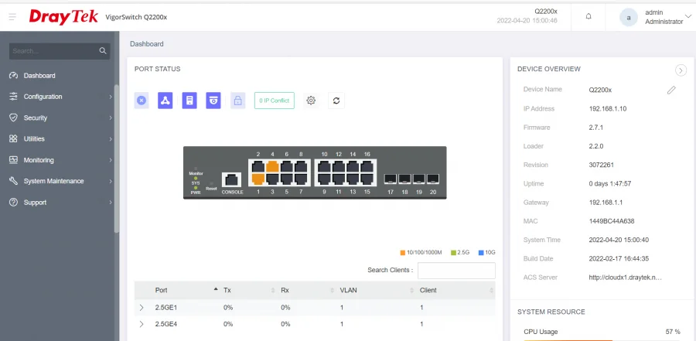Screen dimensions: 696x341
Task: Select orange port 4 on the switch
Action: [x=272, y=165]
